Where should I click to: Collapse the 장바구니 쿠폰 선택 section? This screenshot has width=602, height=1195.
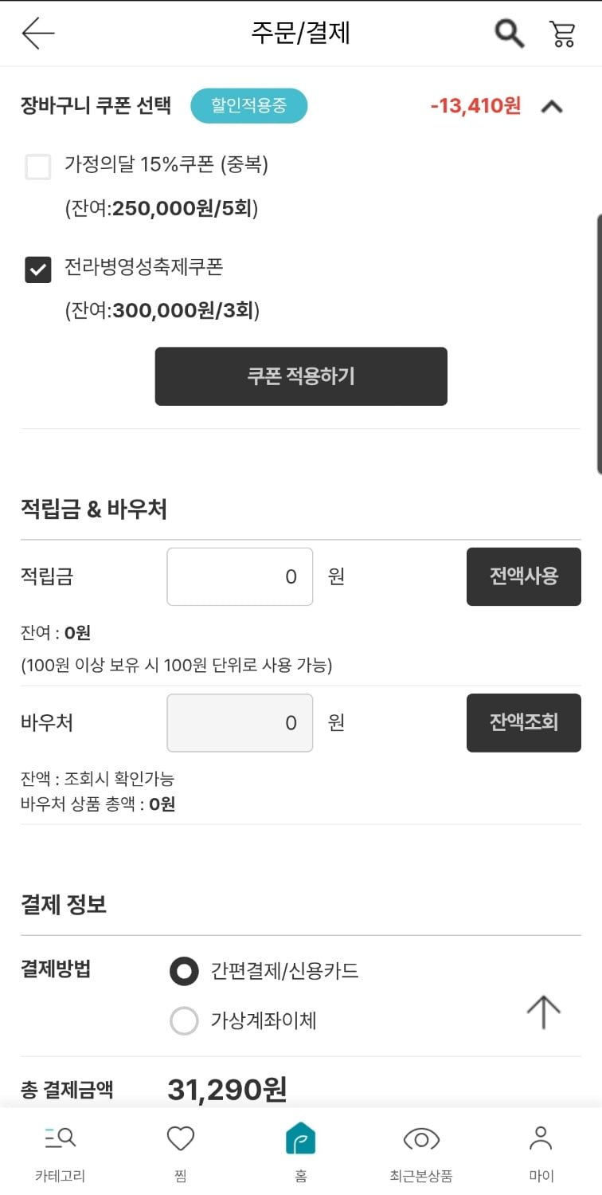[x=553, y=106]
